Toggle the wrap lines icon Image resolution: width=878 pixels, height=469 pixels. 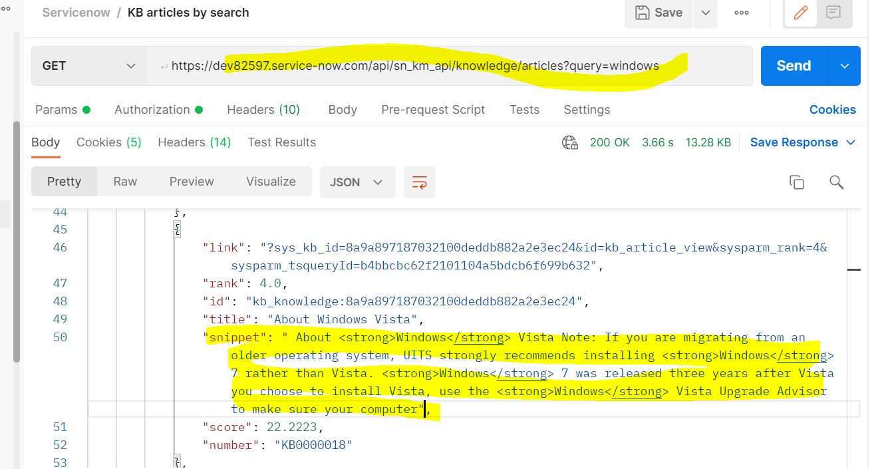[420, 182]
